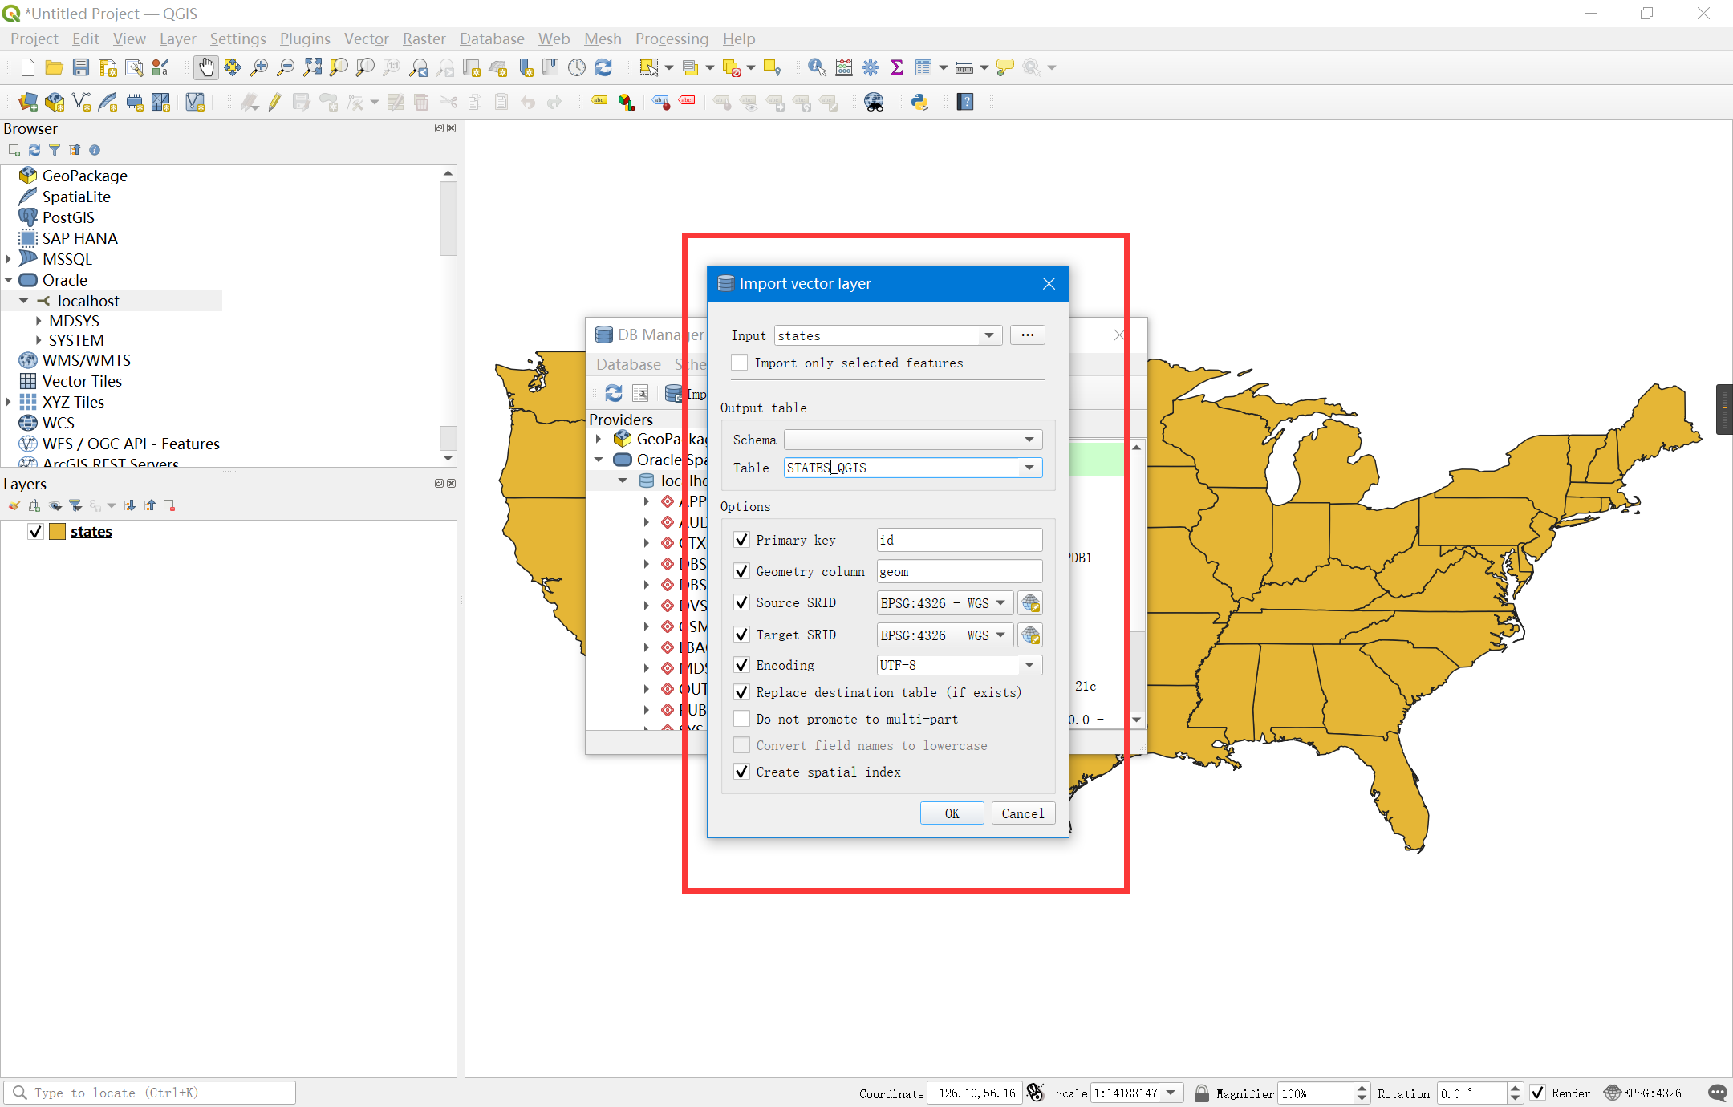The image size is (1733, 1107).
Task: Expand the MSSQL node in Browser
Action: (9, 259)
